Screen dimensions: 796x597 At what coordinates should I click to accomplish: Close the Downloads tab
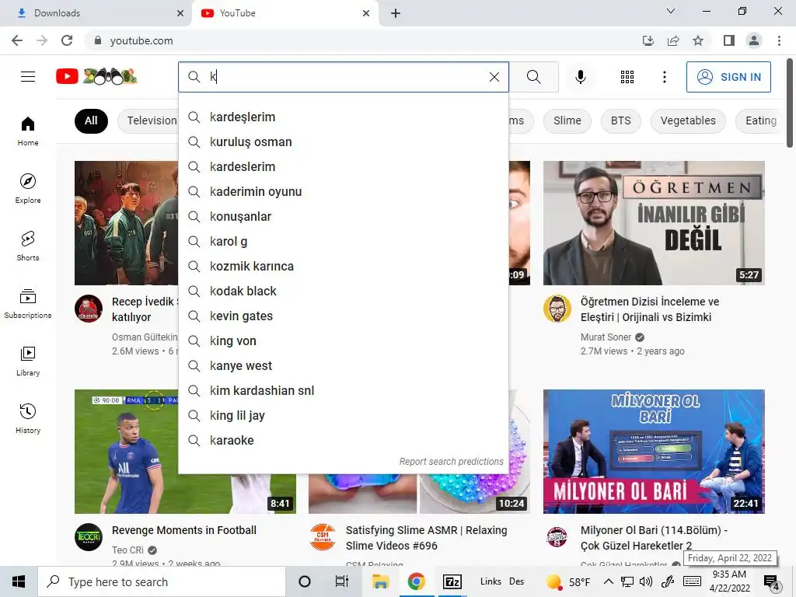[180, 13]
